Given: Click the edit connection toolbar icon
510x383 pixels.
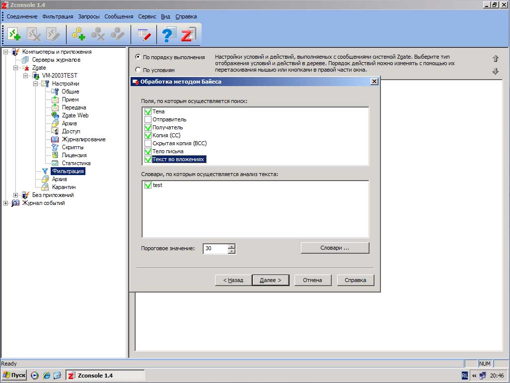Looking at the screenshot, I should [53, 34].
